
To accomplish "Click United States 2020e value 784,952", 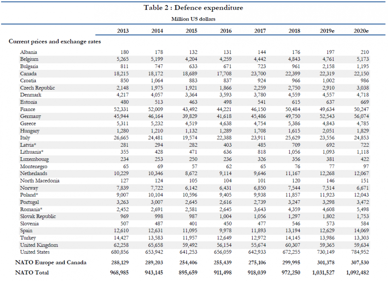I will [x=360, y=252].
